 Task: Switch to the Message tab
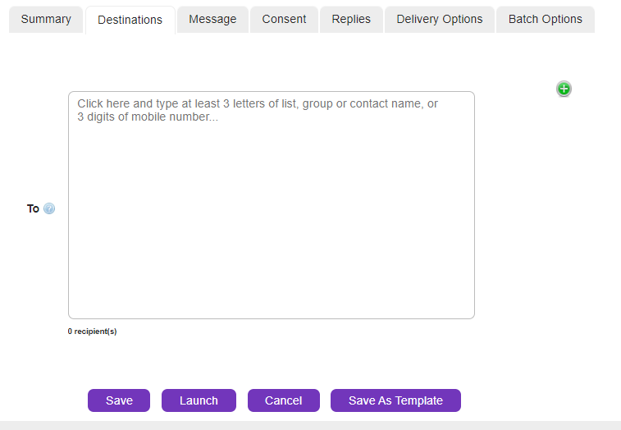(212, 19)
